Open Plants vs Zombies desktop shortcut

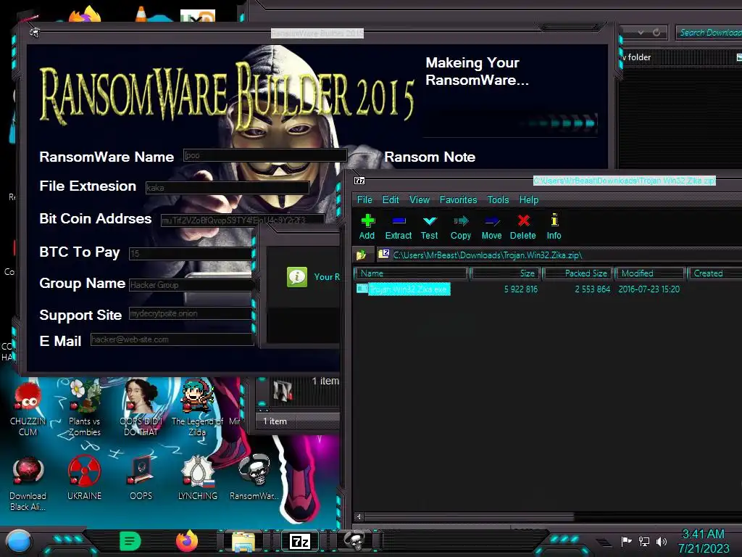pyautogui.click(x=85, y=409)
